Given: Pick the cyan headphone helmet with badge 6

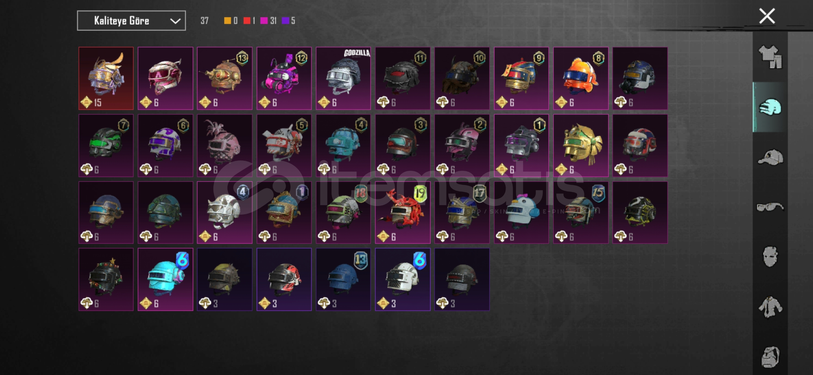Looking at the screenshot, I should coord(165,279).
